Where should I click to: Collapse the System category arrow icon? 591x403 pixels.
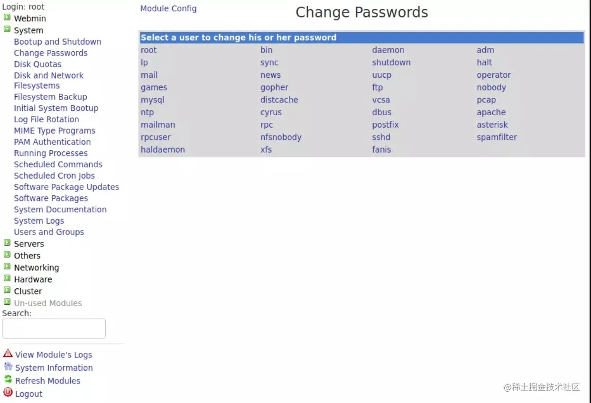point(7,29)
